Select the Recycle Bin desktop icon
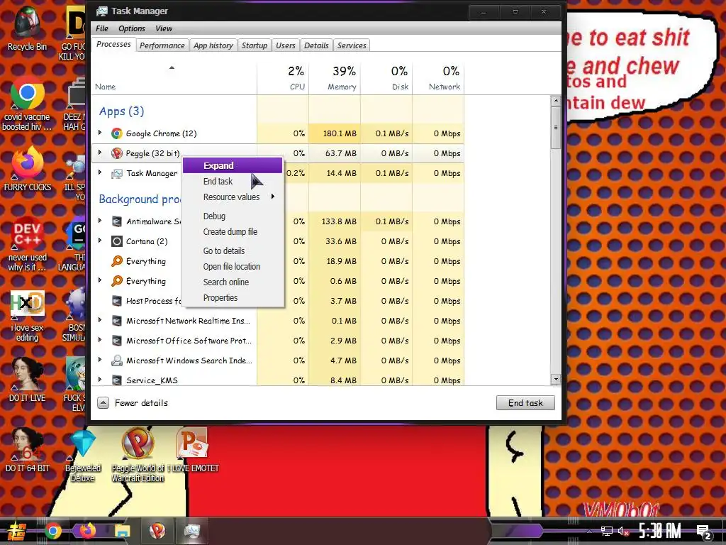Viewport: 726px width, 545px height. click(28, 28)
